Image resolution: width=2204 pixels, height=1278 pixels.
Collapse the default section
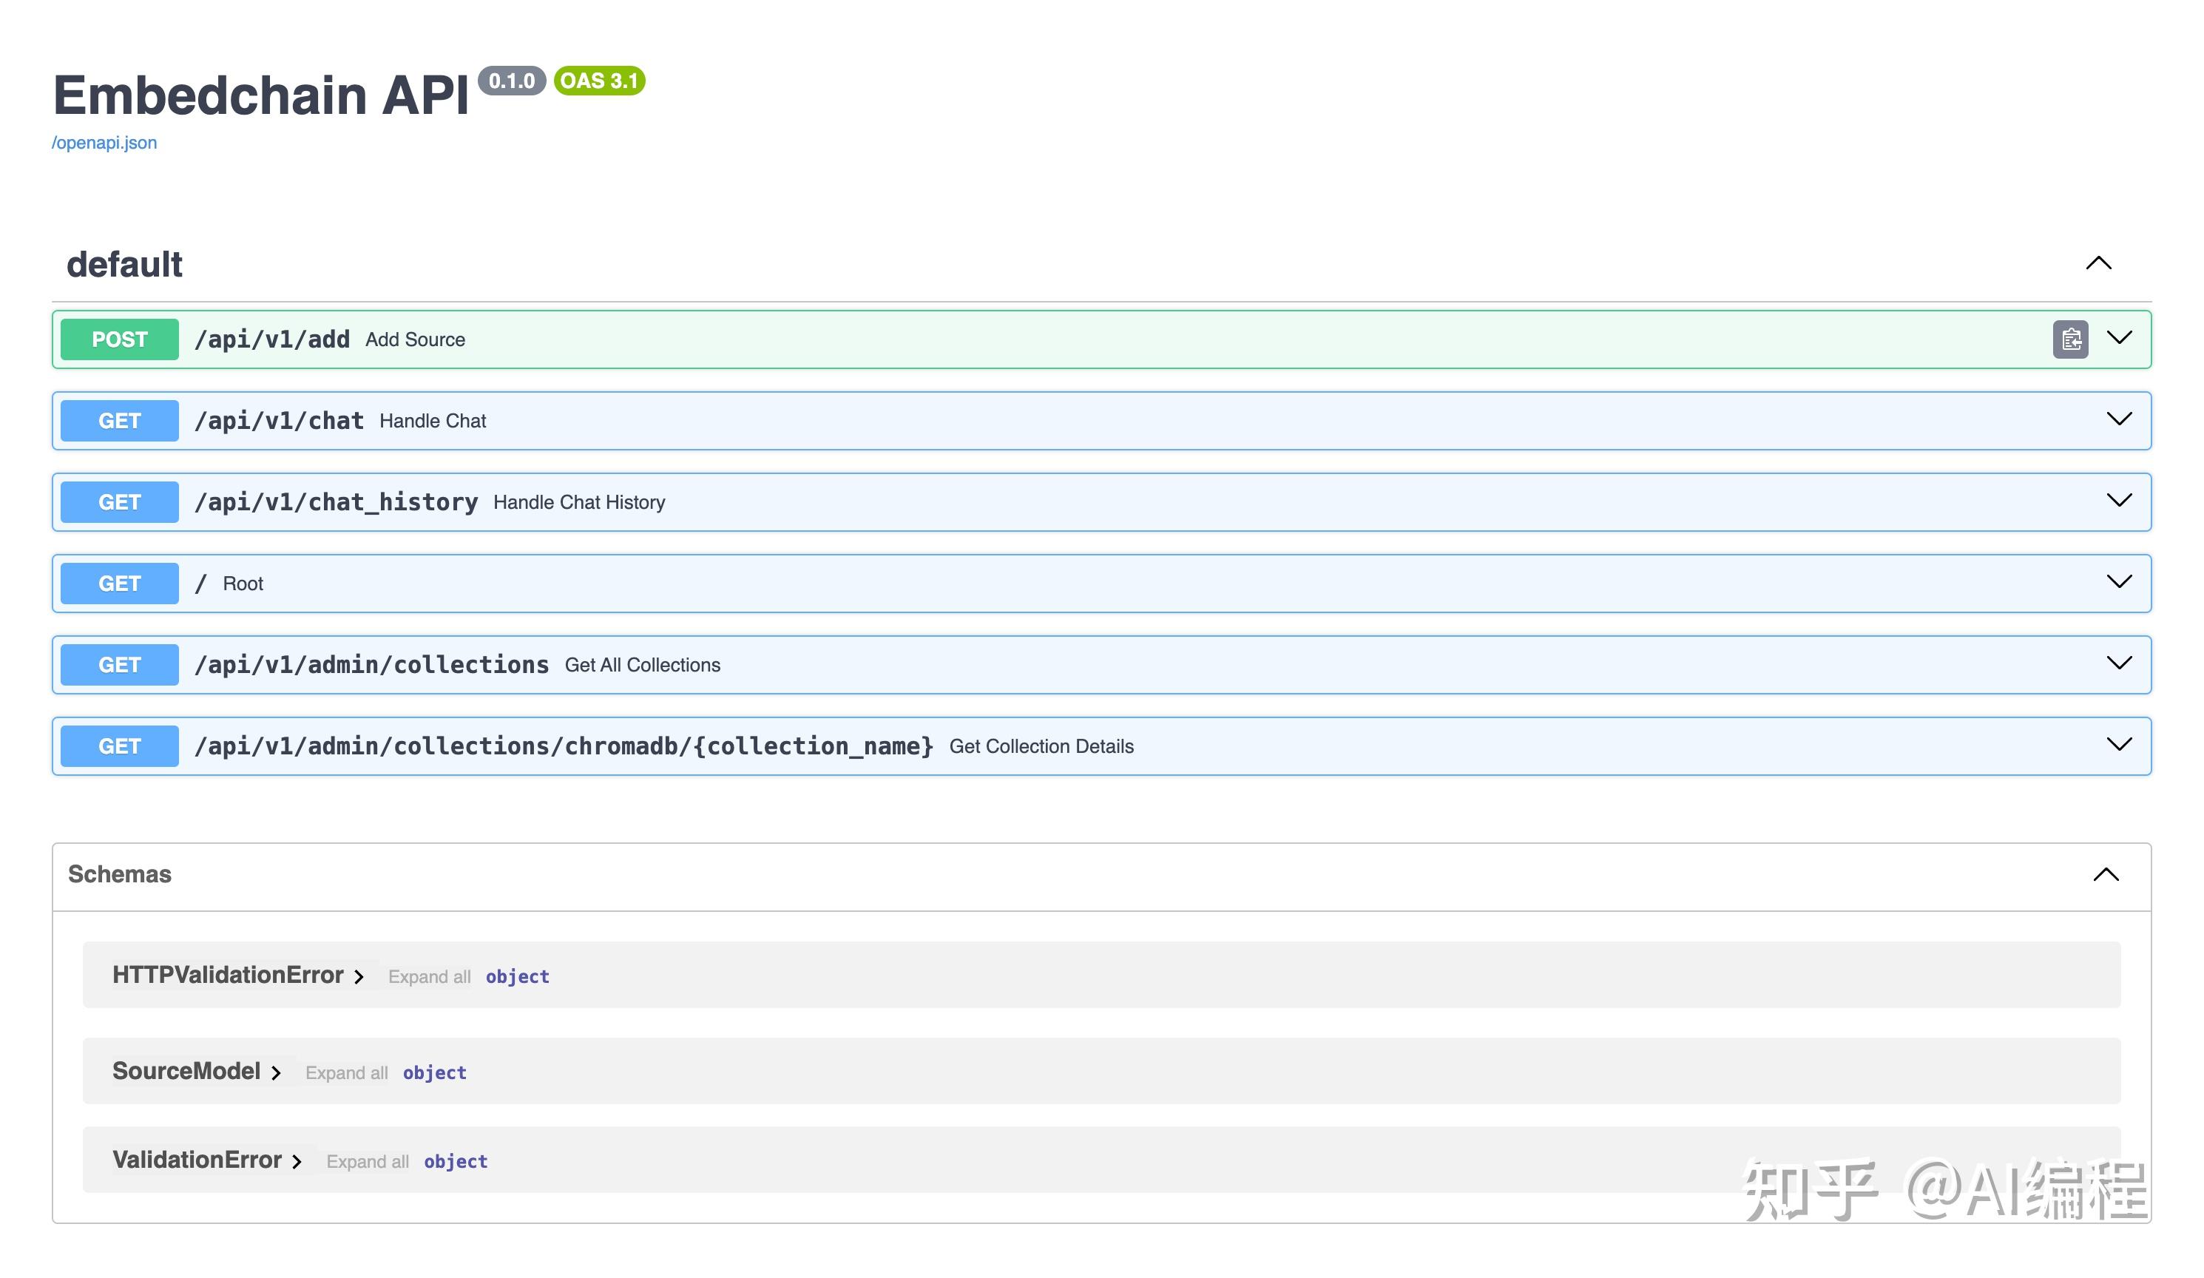point(2098,263)
